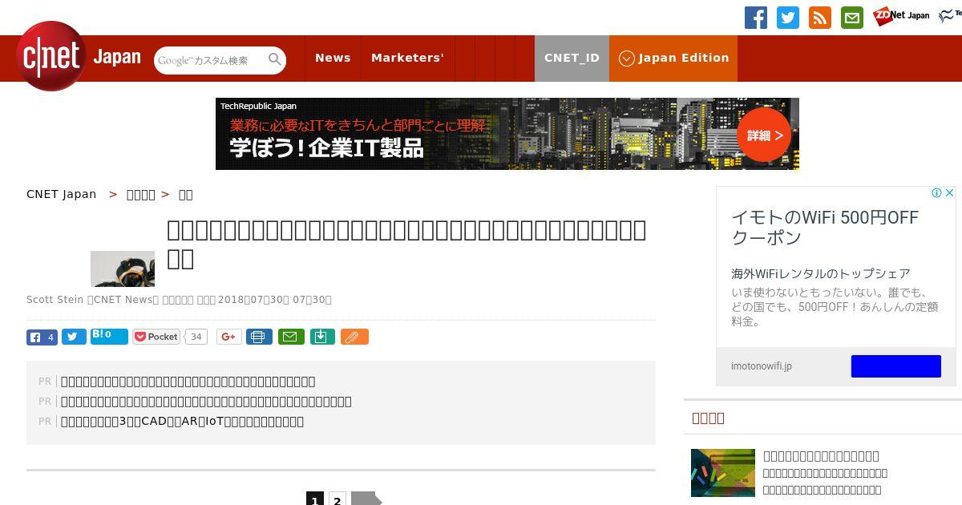Screen dimensions: 962x505
Task: Open sidebar article thumbnail
Action: 723,473
